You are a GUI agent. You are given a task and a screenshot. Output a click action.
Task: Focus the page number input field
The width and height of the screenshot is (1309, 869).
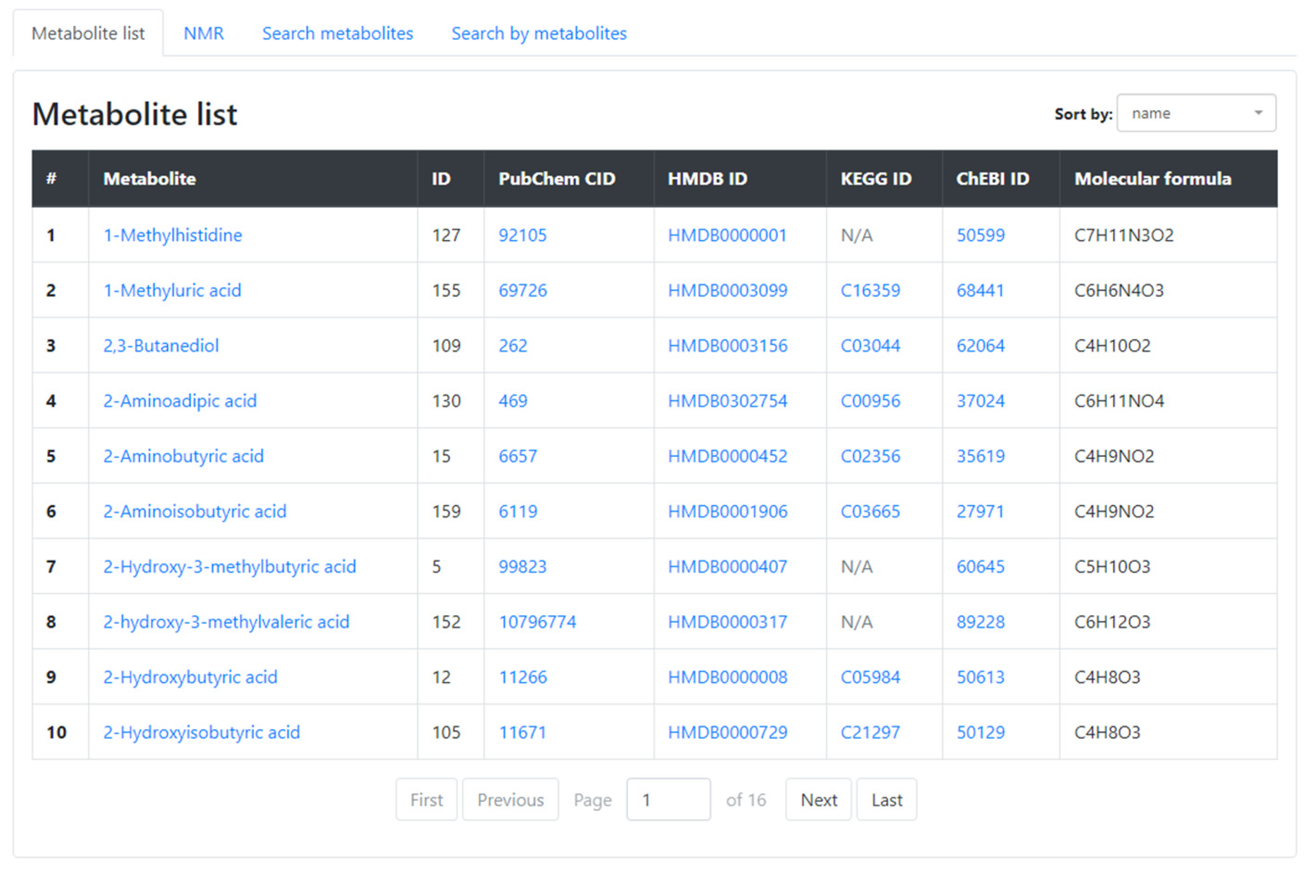[x=669, y=800]
